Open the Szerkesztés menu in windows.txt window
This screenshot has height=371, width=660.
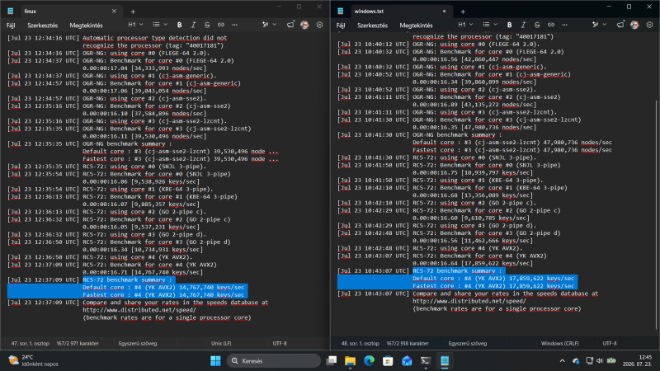click(373, 26)
